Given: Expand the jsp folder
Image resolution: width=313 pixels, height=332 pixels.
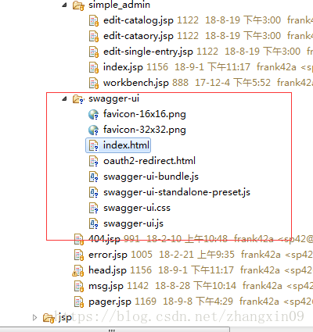Looking at the screenshot, I should (x=34, y=317).
